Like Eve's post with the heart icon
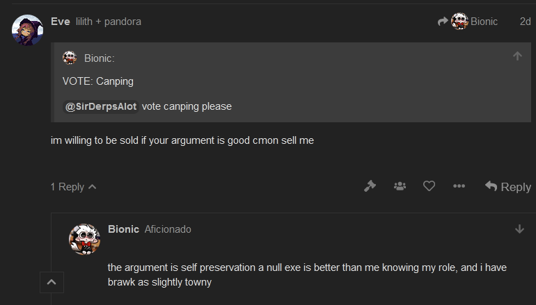Viewport: 536px width, 305px height. click(429, 186)
